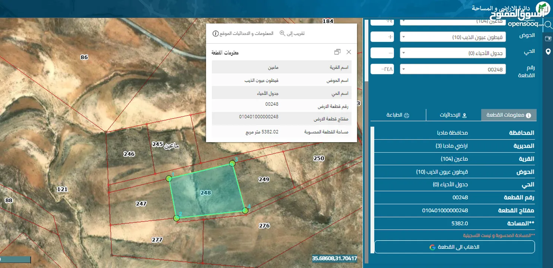Click محافظة مادبا governorate value
The height and width of the screenshot is (268, 553).
point(452,133)
